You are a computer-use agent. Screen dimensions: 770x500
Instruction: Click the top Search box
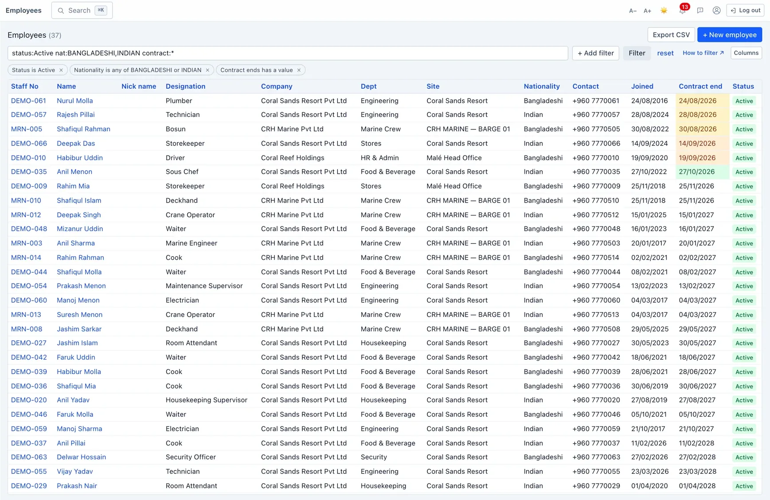82,10
